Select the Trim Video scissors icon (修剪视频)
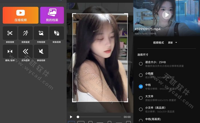The height and width of the screenshot is (123, 200). [10, 33]
